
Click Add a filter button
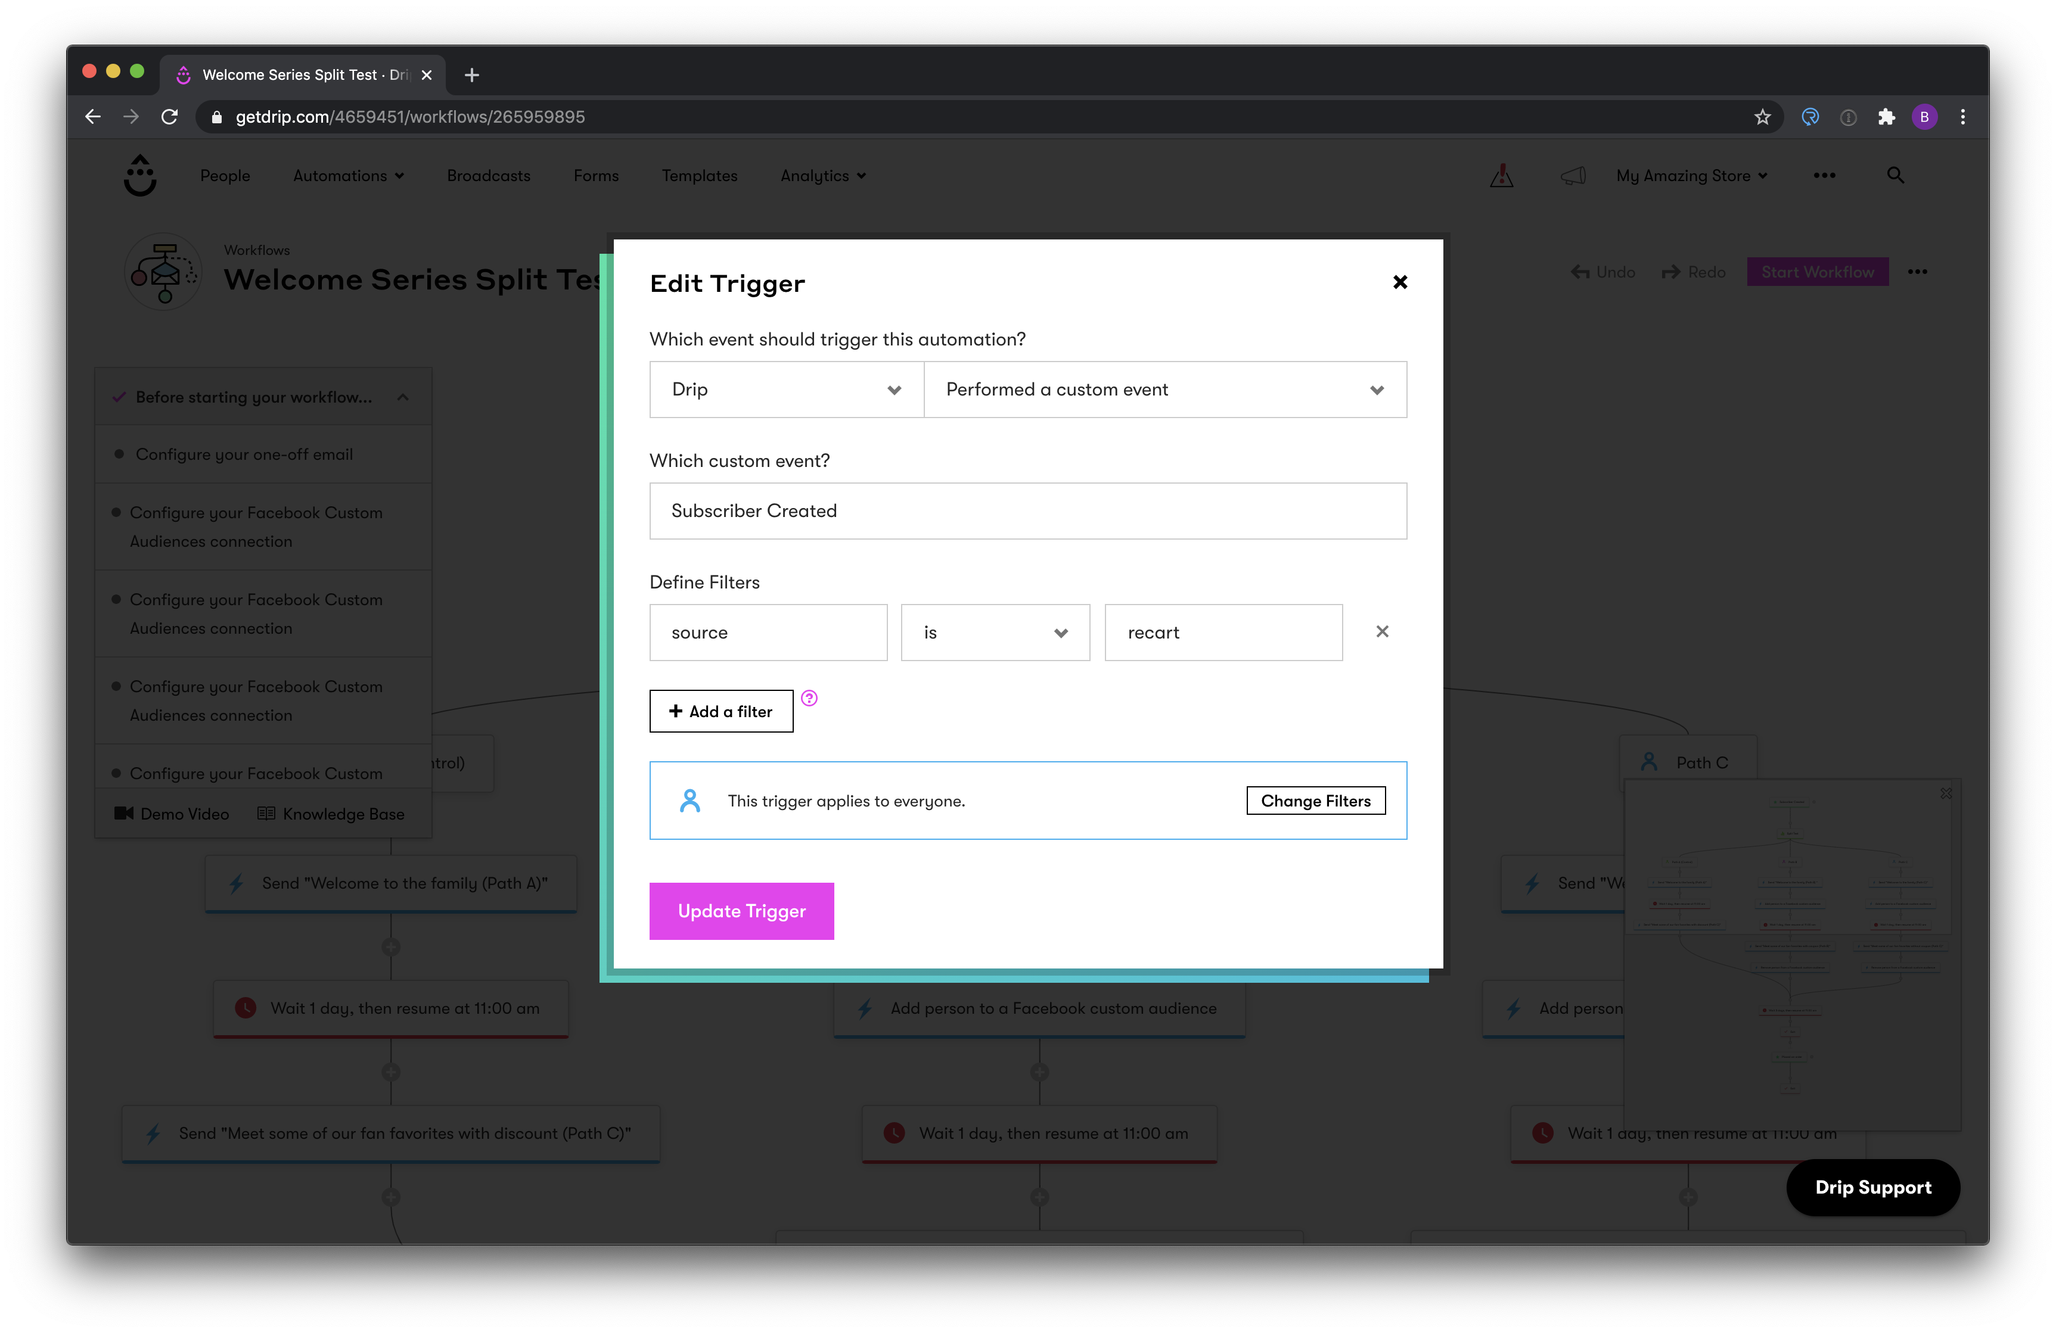(721, 711)
